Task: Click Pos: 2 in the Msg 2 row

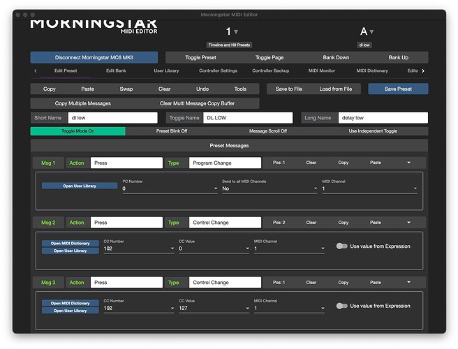Action: (279, 223)
